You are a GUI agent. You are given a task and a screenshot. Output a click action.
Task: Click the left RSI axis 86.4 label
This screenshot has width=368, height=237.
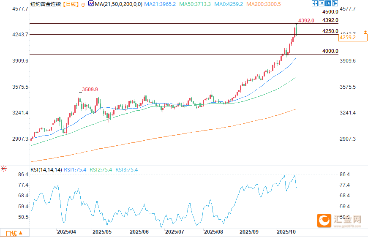pos(23,174)
